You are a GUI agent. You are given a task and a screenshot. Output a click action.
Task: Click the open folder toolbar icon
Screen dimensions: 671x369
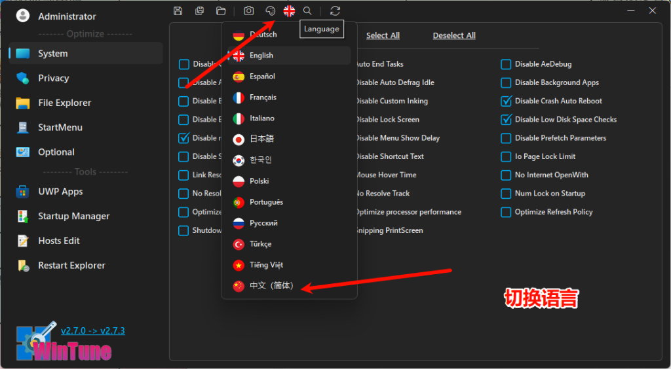[x=221, y=10]
